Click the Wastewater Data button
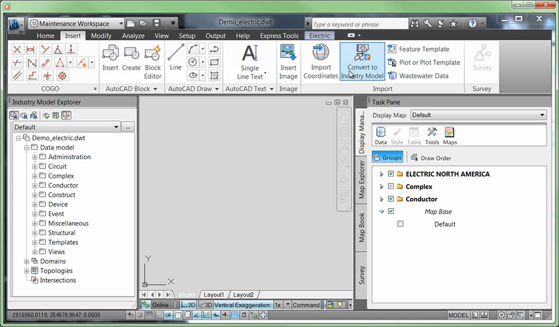559x327 pixels. [418, 76]
